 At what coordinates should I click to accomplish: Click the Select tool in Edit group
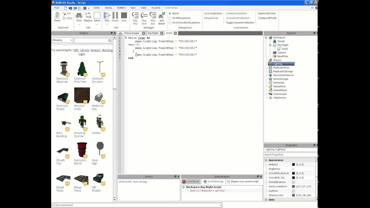click(x=97, y=17)
